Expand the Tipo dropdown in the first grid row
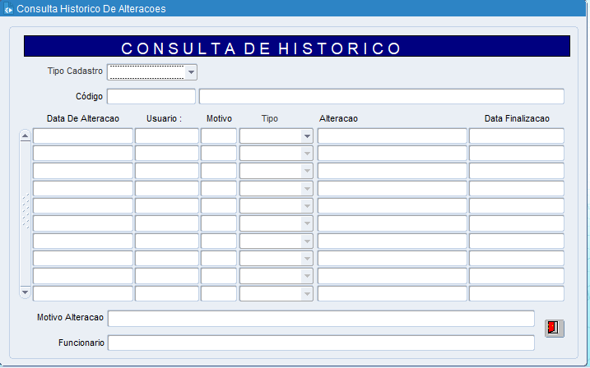Image resolution: width=590 pixels, height=368 pixels. pyautogui.click(x=307, y=136)
